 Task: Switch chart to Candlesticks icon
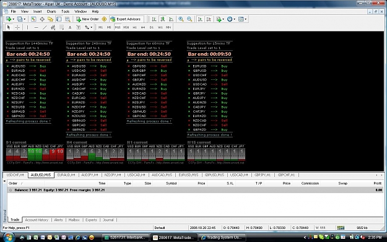point(163,19)
